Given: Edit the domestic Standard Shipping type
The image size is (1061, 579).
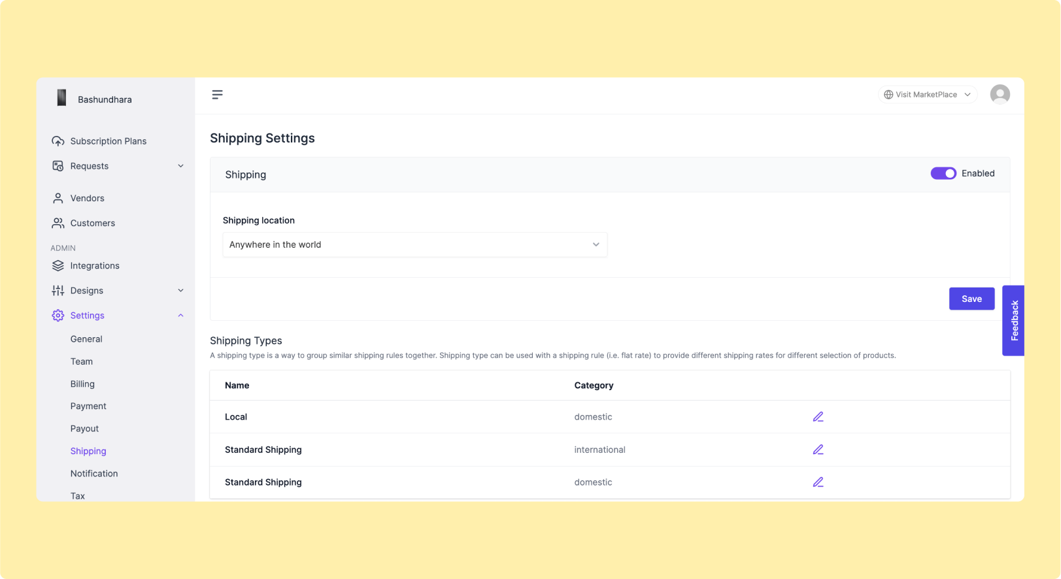Looking at the screenshot, I should (818, 482).
